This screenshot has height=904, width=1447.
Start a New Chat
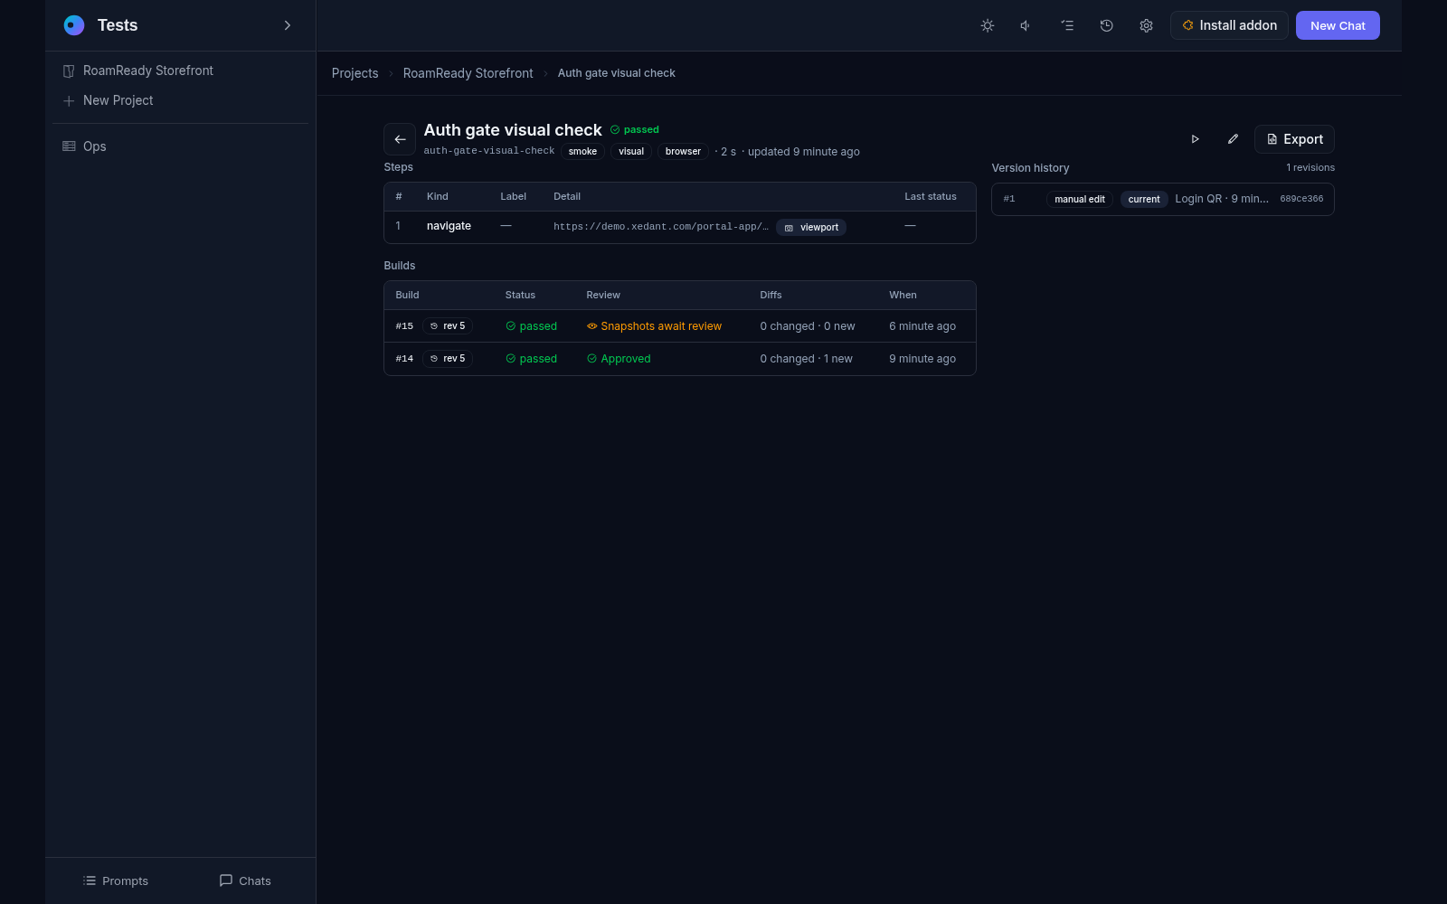coord(1338,25)
